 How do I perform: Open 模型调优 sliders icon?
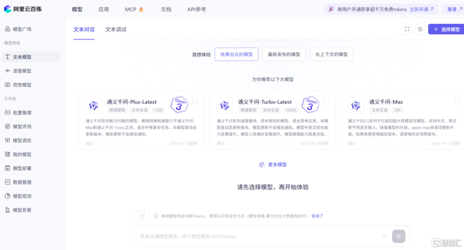[7, 140]
